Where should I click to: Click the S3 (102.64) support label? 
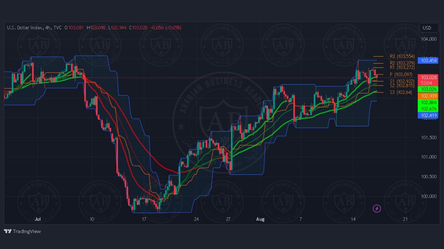401,92
